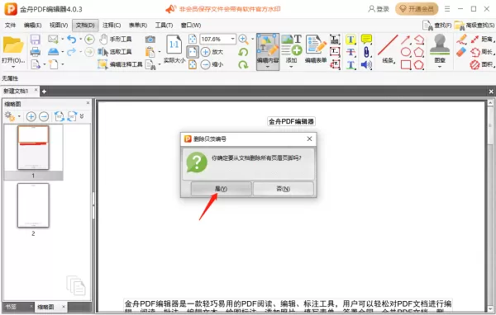
Task: Select the pencil drawing tool icon
Action: [462, 39]
